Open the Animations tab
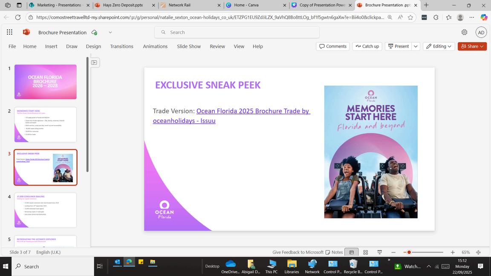The height and width of the screenshot is (276, 491). click(x=155, y=46)
